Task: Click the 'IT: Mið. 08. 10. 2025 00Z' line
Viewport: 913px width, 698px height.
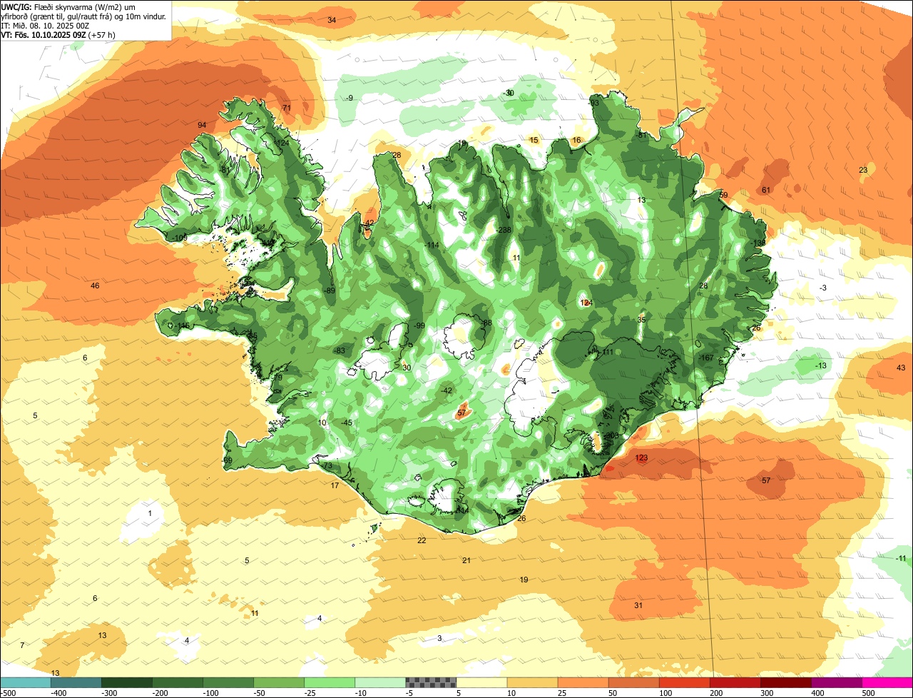Action: coord(45,25)
